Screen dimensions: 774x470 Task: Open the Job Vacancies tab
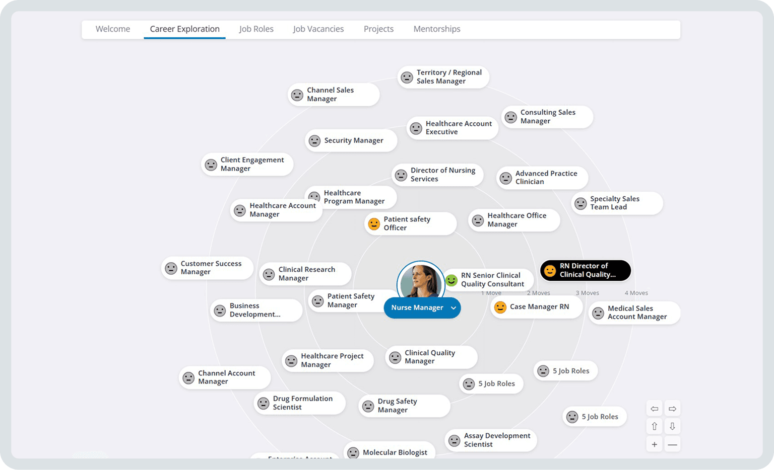tap(318, 29)
